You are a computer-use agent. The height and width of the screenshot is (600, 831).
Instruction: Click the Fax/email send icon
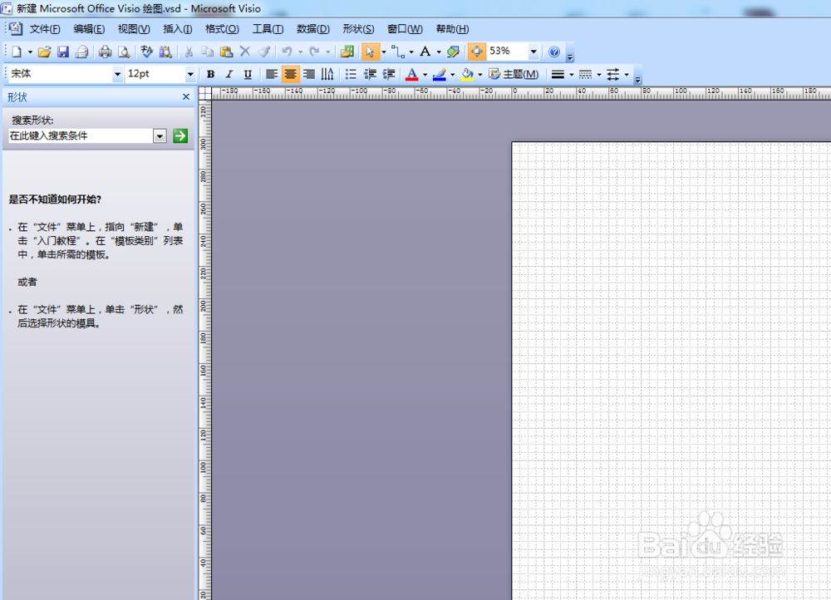(x=81, y=52)
